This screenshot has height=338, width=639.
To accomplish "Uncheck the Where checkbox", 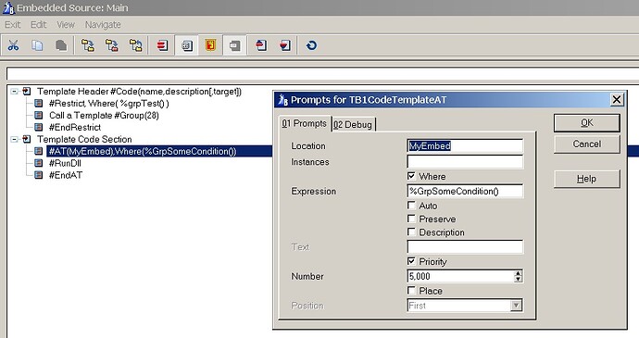I will point(411,176).
